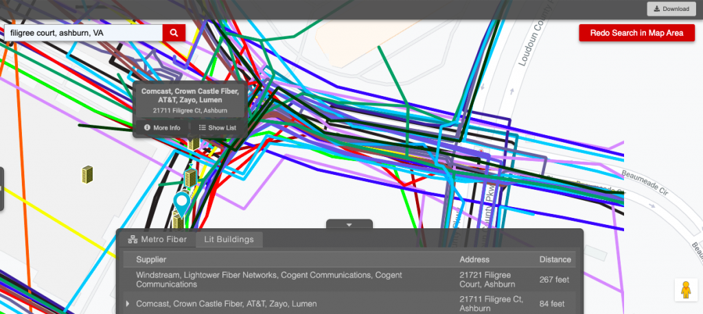Sort by the Supplier column header
Screen dimensions: 703x314
pos(151,260)
